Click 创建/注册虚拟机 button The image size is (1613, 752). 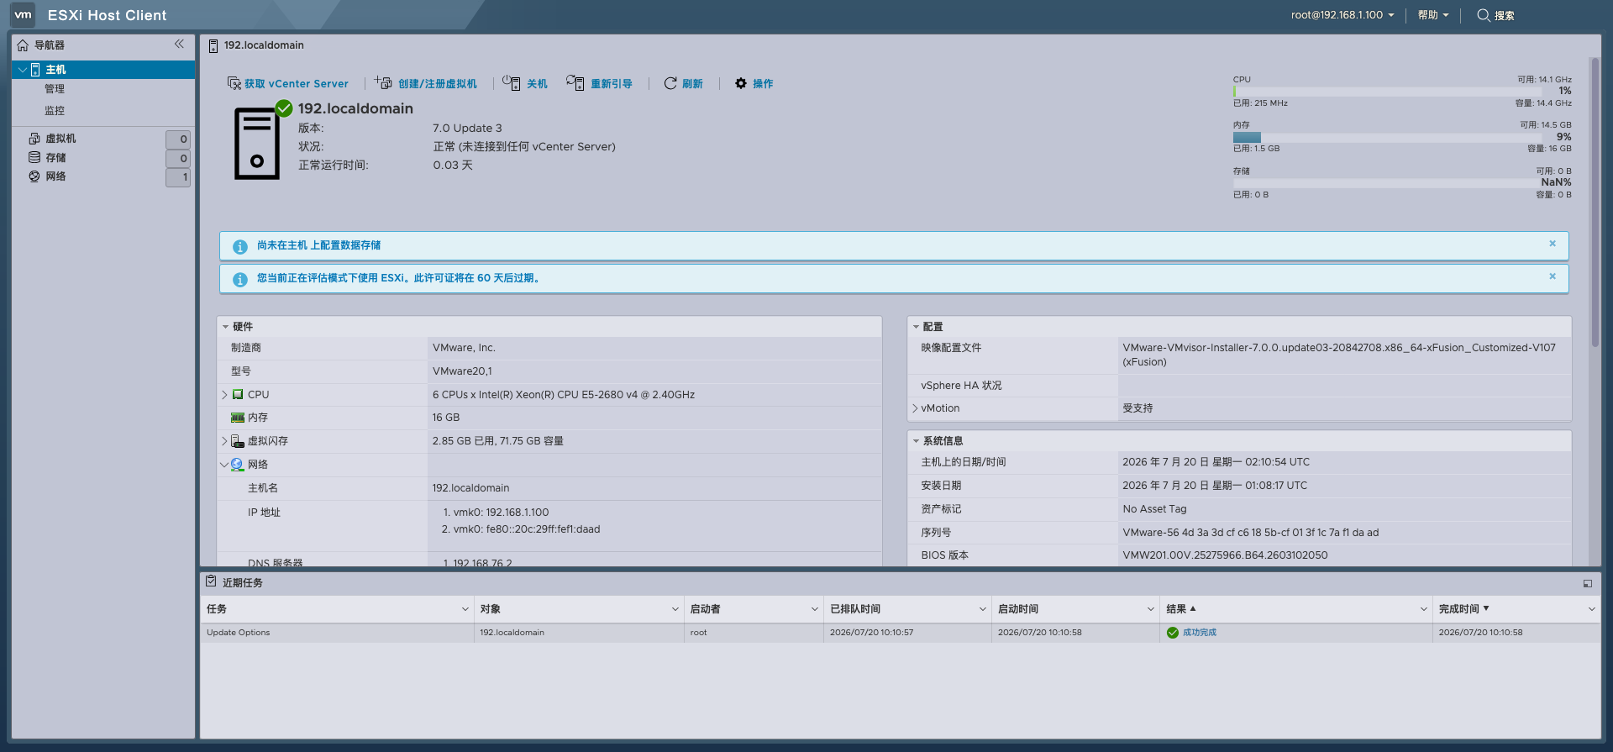click(426, 83)
